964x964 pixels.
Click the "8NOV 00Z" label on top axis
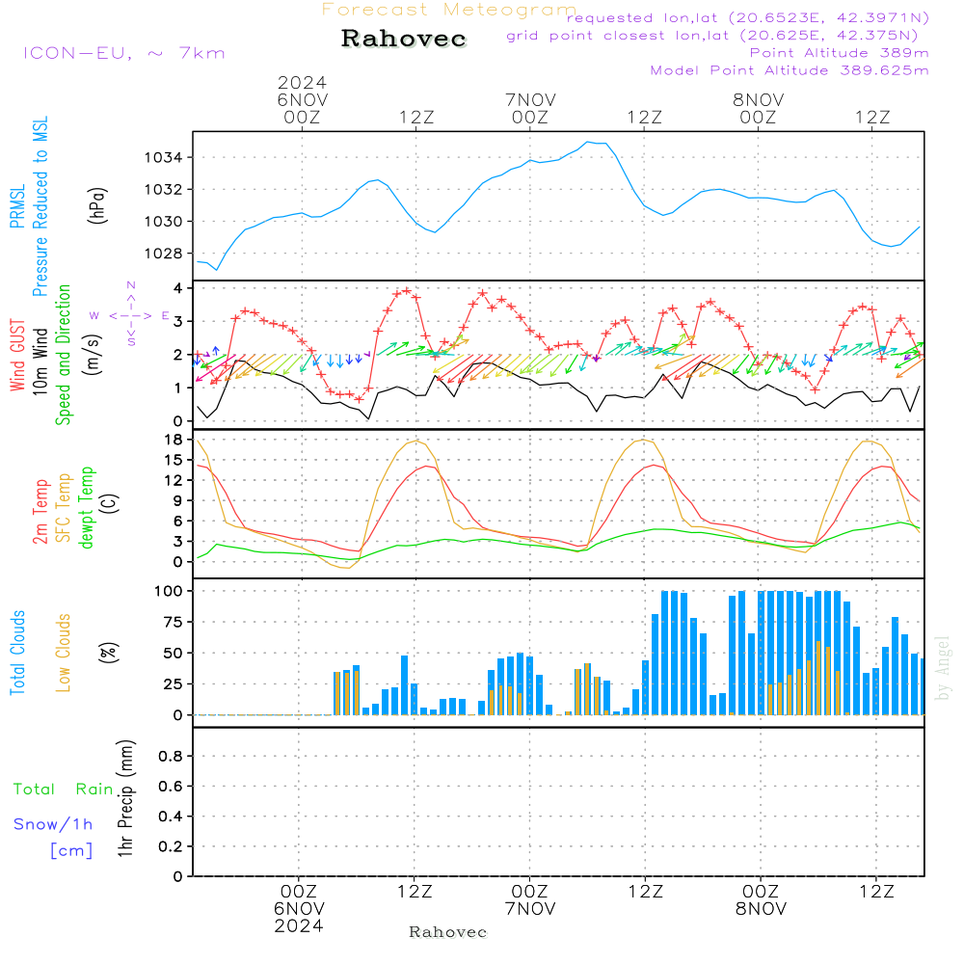point(758,108)
